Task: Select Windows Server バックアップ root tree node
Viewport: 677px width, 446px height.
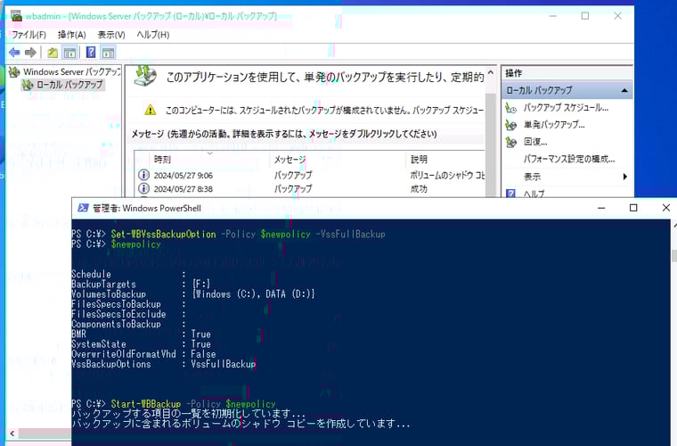Action: pyautogui.click(x=71, y=71)
